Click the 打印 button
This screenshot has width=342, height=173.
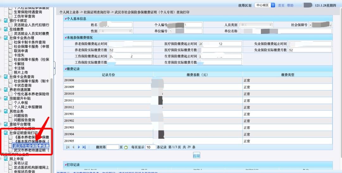coord(197,156)
